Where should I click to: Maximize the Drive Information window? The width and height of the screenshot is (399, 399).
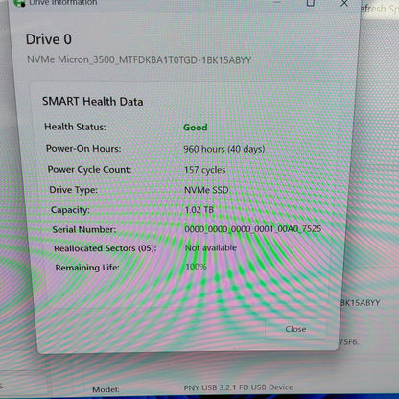[x=311, y=3]
